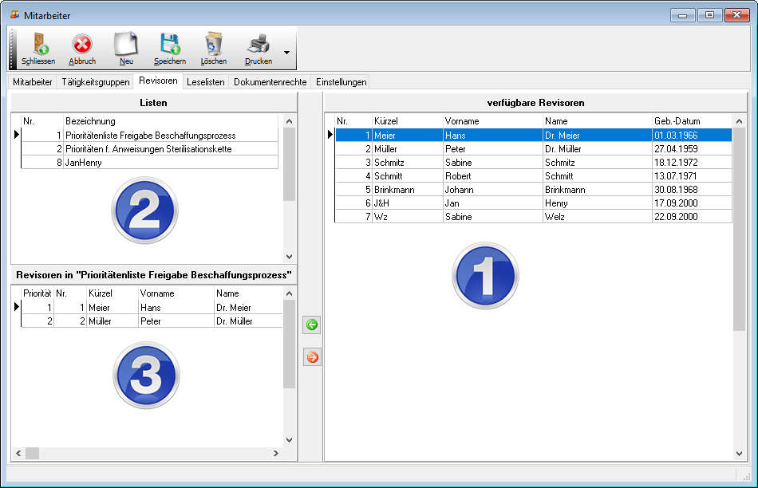This screenshot has width=758, height=488.
Task: Expand the toolbar overflow dropdown arrow
Action: 286,53
